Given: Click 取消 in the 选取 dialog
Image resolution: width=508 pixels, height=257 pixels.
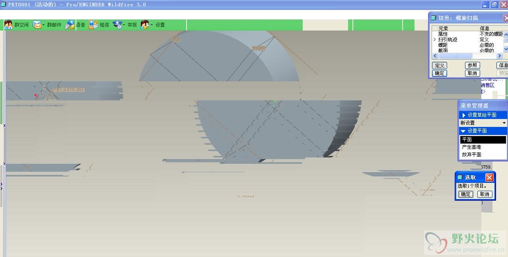Looking at the screenshot, I should pos(485,194).
